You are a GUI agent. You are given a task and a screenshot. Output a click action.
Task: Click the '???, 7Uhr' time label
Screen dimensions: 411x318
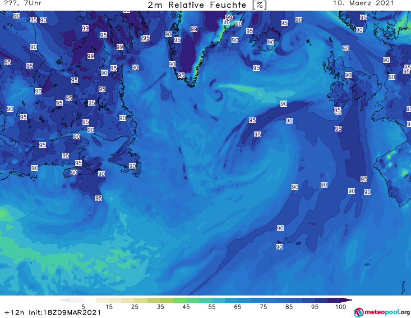click(x=23, y=3)
